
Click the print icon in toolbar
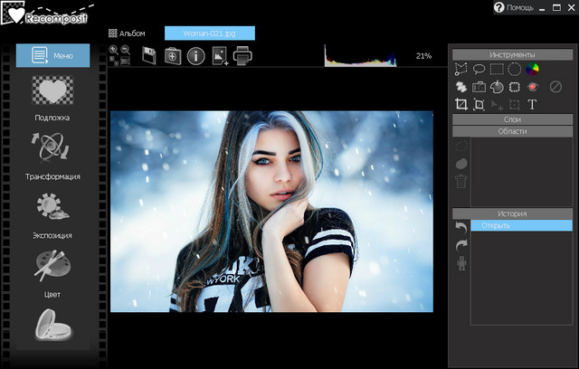click(x=242, y=57)
